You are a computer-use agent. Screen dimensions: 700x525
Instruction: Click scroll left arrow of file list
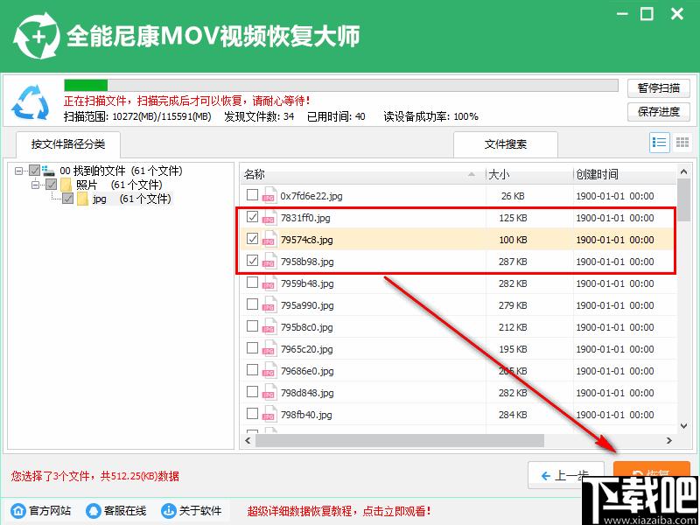tap(248, 441)
